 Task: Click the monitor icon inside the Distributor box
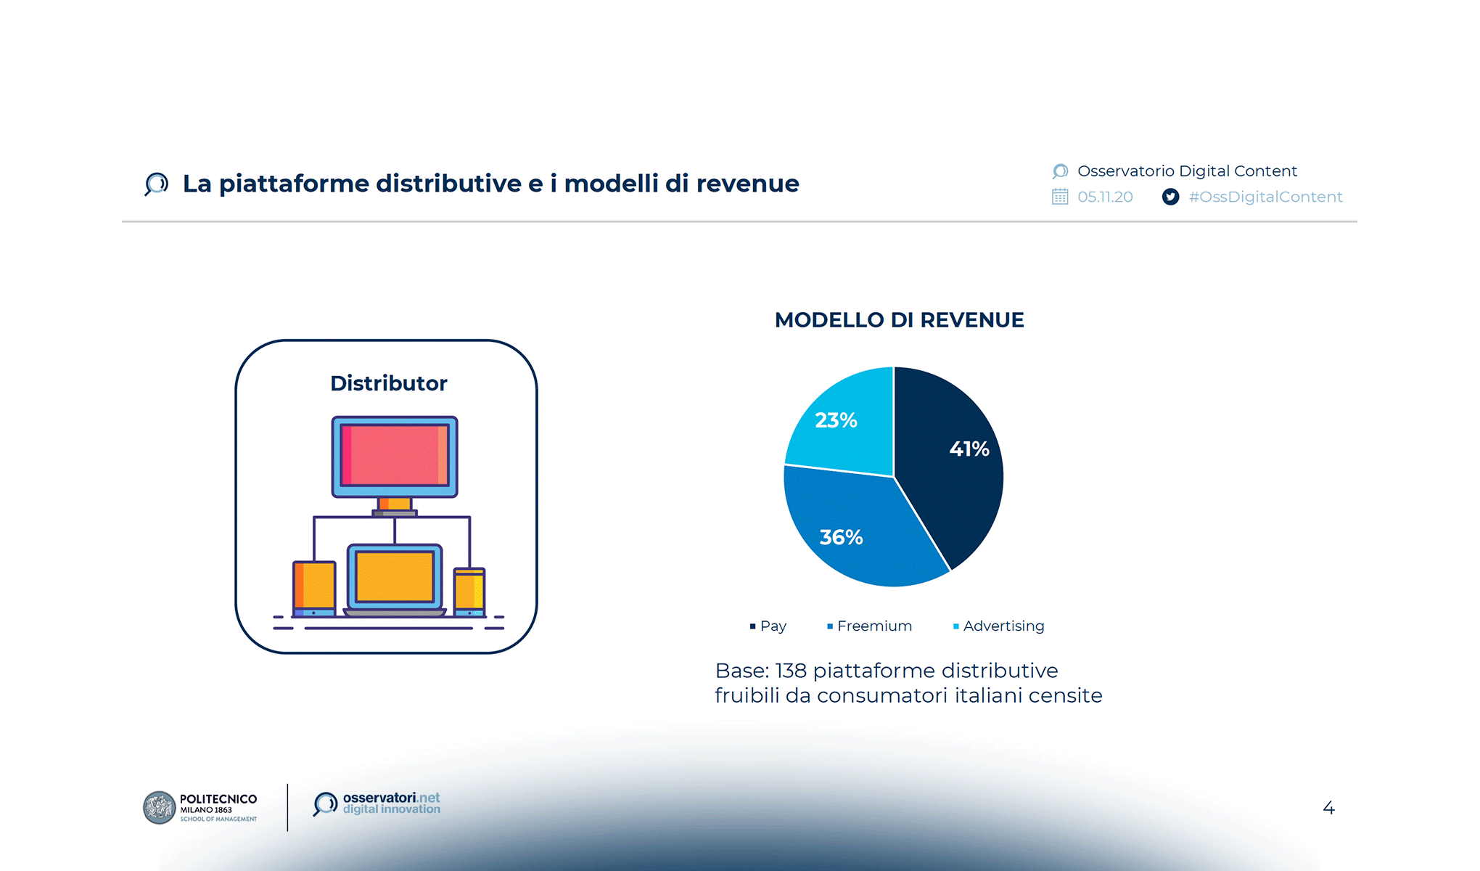[393, 457]
